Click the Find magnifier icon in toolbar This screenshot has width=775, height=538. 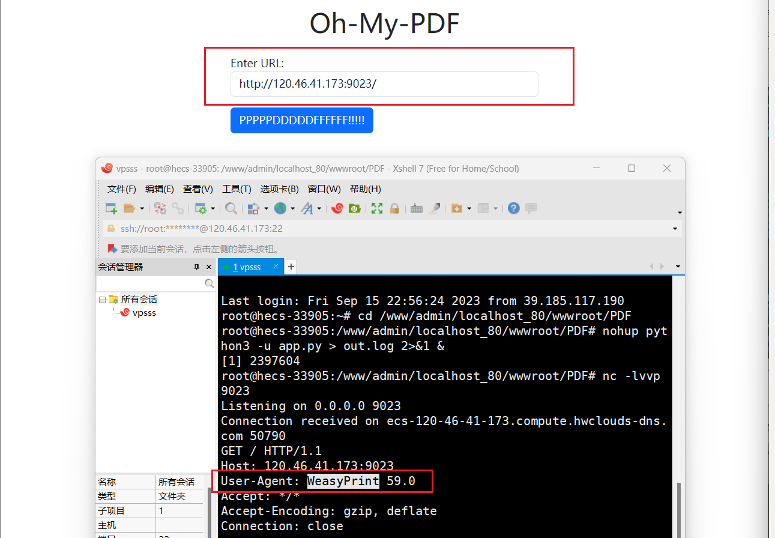[231, 208]
